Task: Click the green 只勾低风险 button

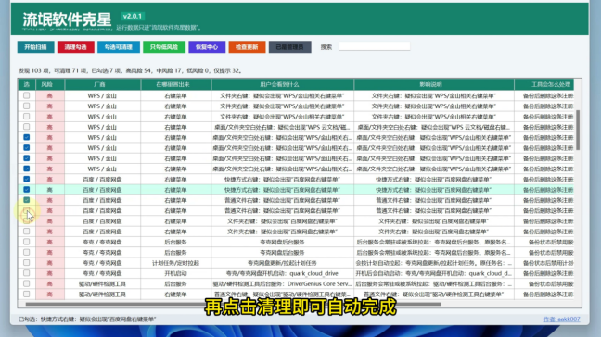Action: [164, 47]
